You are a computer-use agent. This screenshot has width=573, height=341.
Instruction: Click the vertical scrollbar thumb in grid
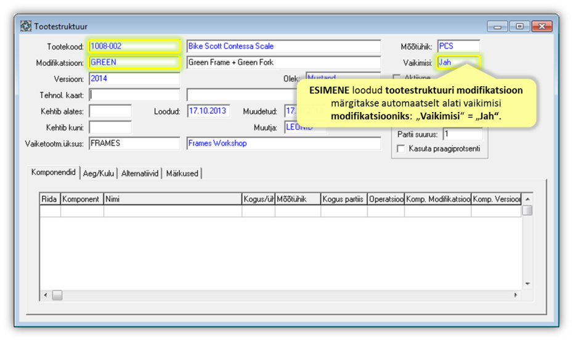[527, 211]
